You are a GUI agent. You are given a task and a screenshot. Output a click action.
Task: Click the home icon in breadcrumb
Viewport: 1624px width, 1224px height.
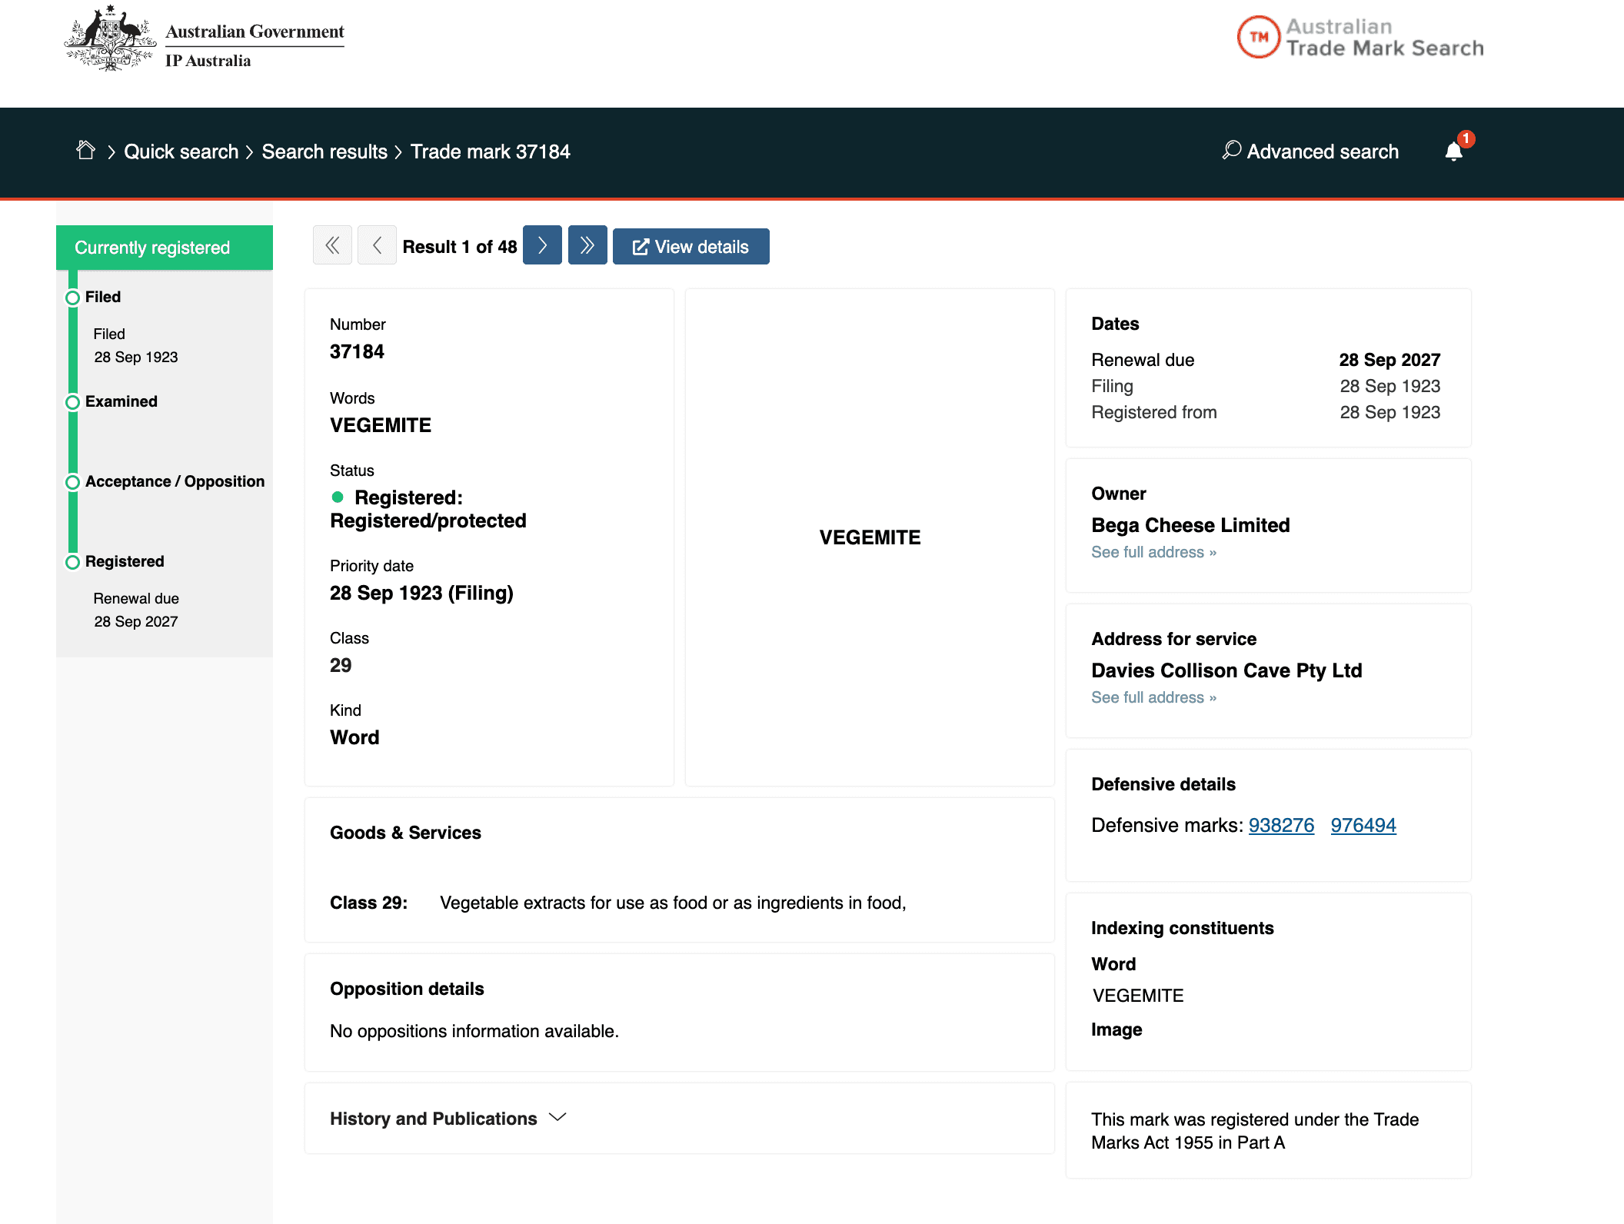(86, 151)
